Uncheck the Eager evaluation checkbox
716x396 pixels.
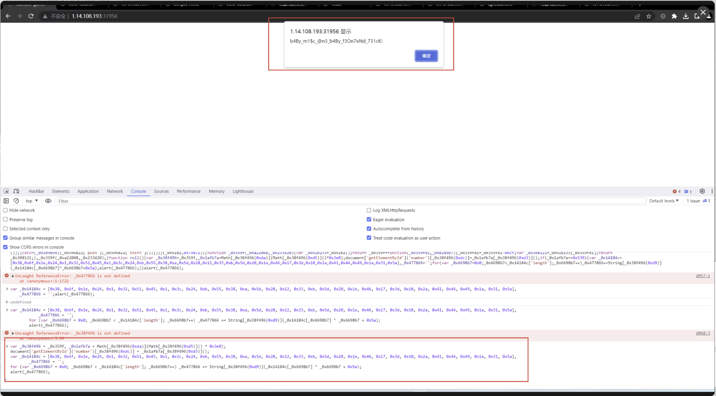[x=369, y=220]
